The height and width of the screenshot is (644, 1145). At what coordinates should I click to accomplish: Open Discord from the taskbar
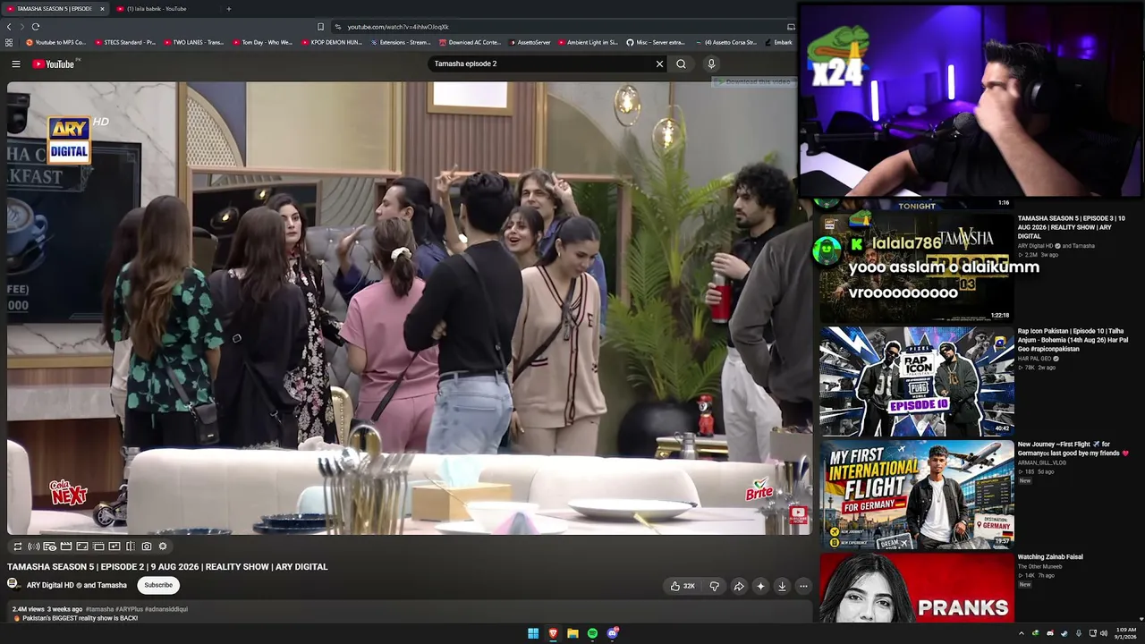coord(612,633)
